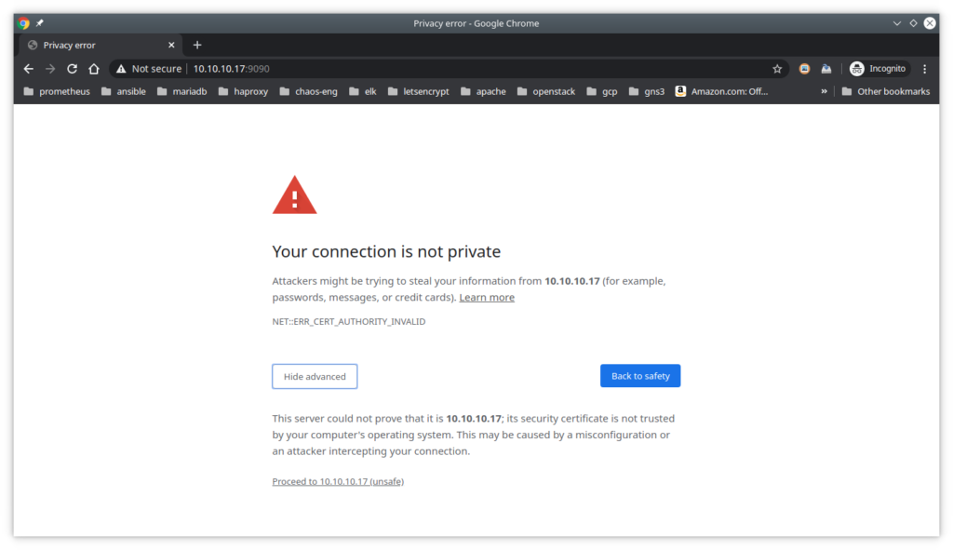Follow the Learn more link

[x=487, y=297]
